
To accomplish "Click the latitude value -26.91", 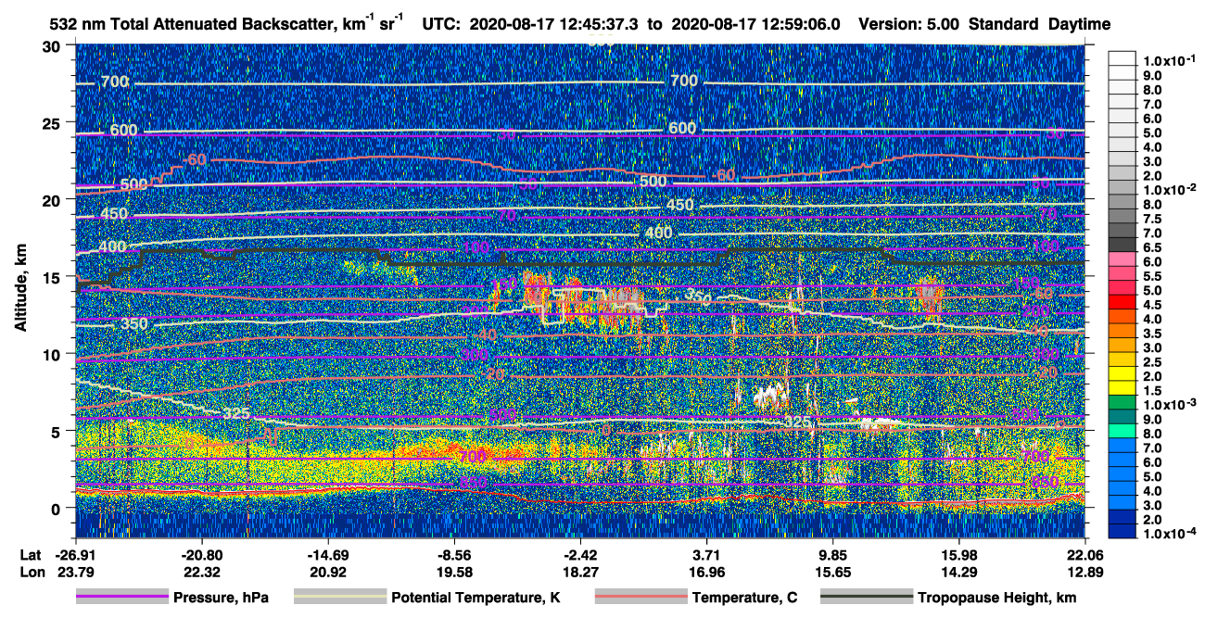I will pyautogui.click(x=74, y=554).
